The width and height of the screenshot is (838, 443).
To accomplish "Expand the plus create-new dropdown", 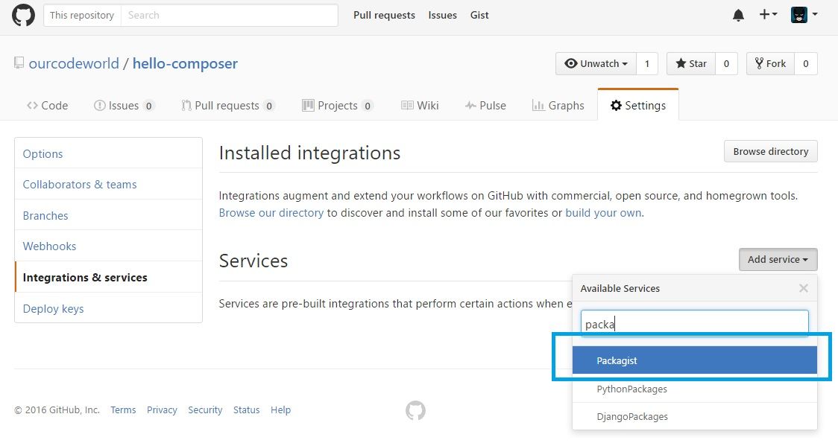I will coord(768,15).
